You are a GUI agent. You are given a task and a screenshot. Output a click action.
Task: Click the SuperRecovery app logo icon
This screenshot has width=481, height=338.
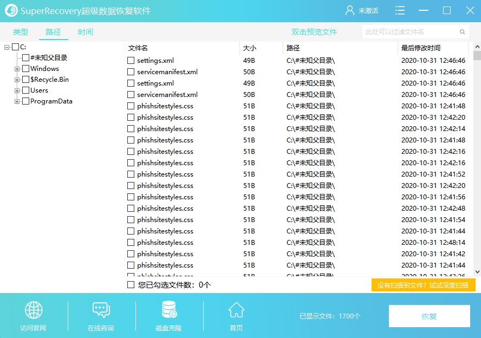pos(11,11)
